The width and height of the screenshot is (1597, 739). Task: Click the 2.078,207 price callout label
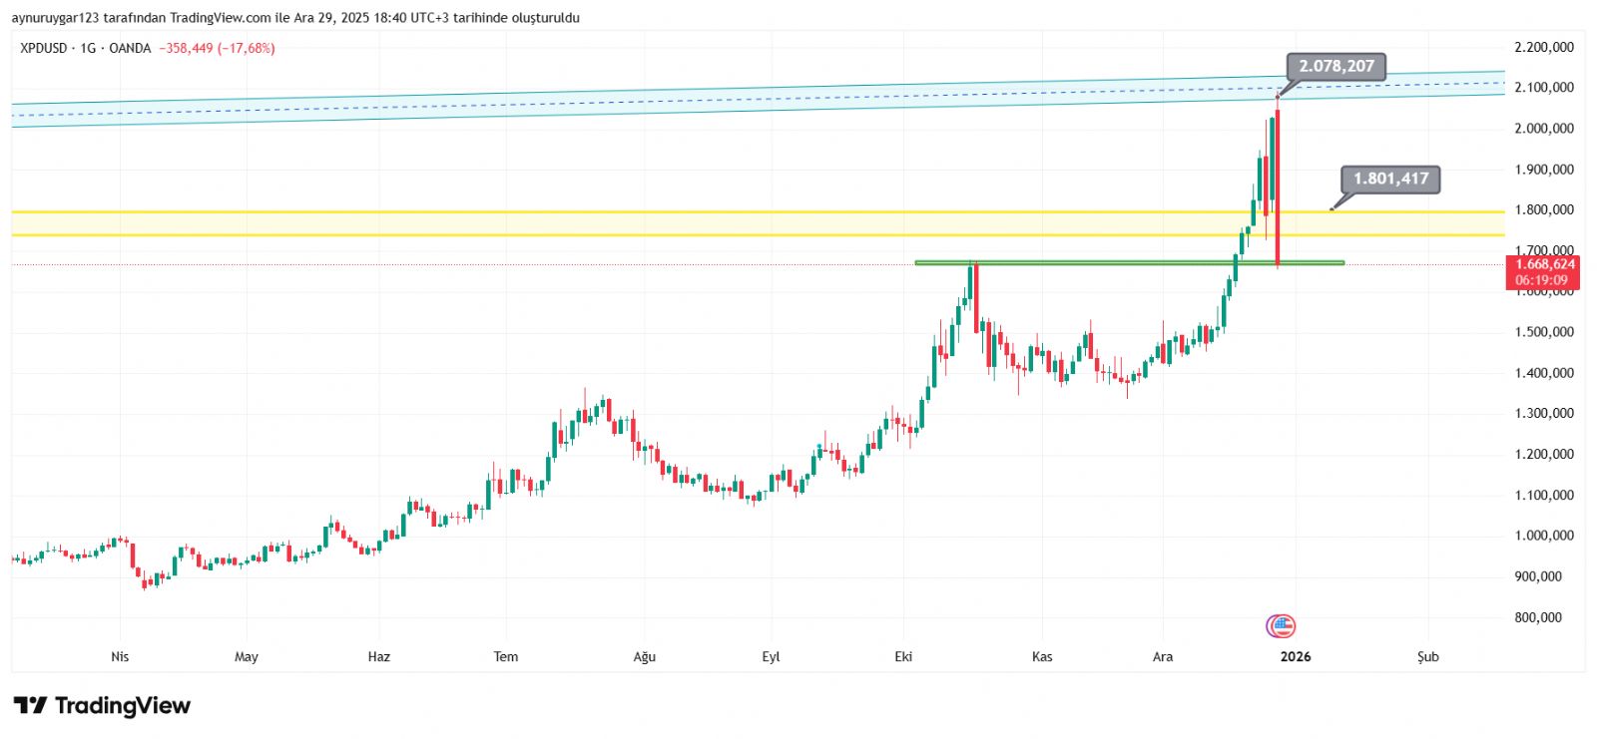click(x=1335, y=67)
